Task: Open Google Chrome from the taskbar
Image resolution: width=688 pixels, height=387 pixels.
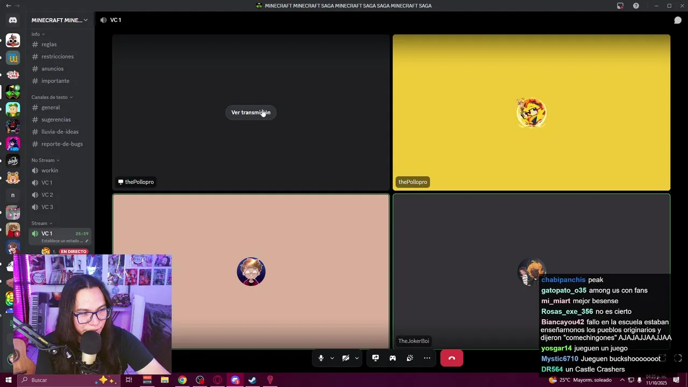Action: click(182, 380)
